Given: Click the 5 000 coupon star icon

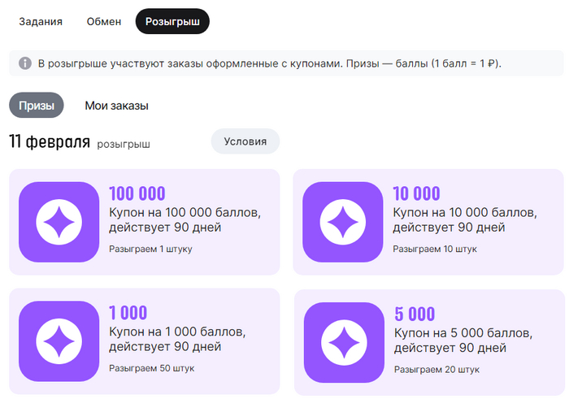Looking at the screenshot, I should (342, 342).
